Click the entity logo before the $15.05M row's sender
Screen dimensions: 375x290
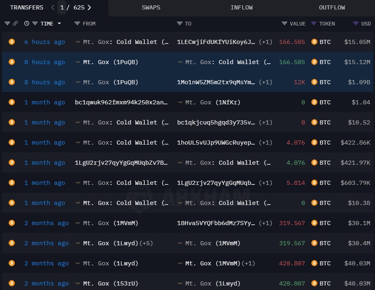point(77,42)
